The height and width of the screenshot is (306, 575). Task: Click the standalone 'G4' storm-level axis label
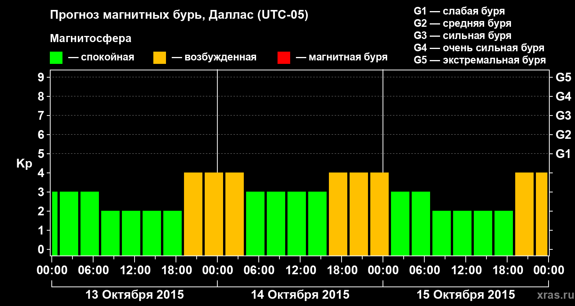coord(563,96)
